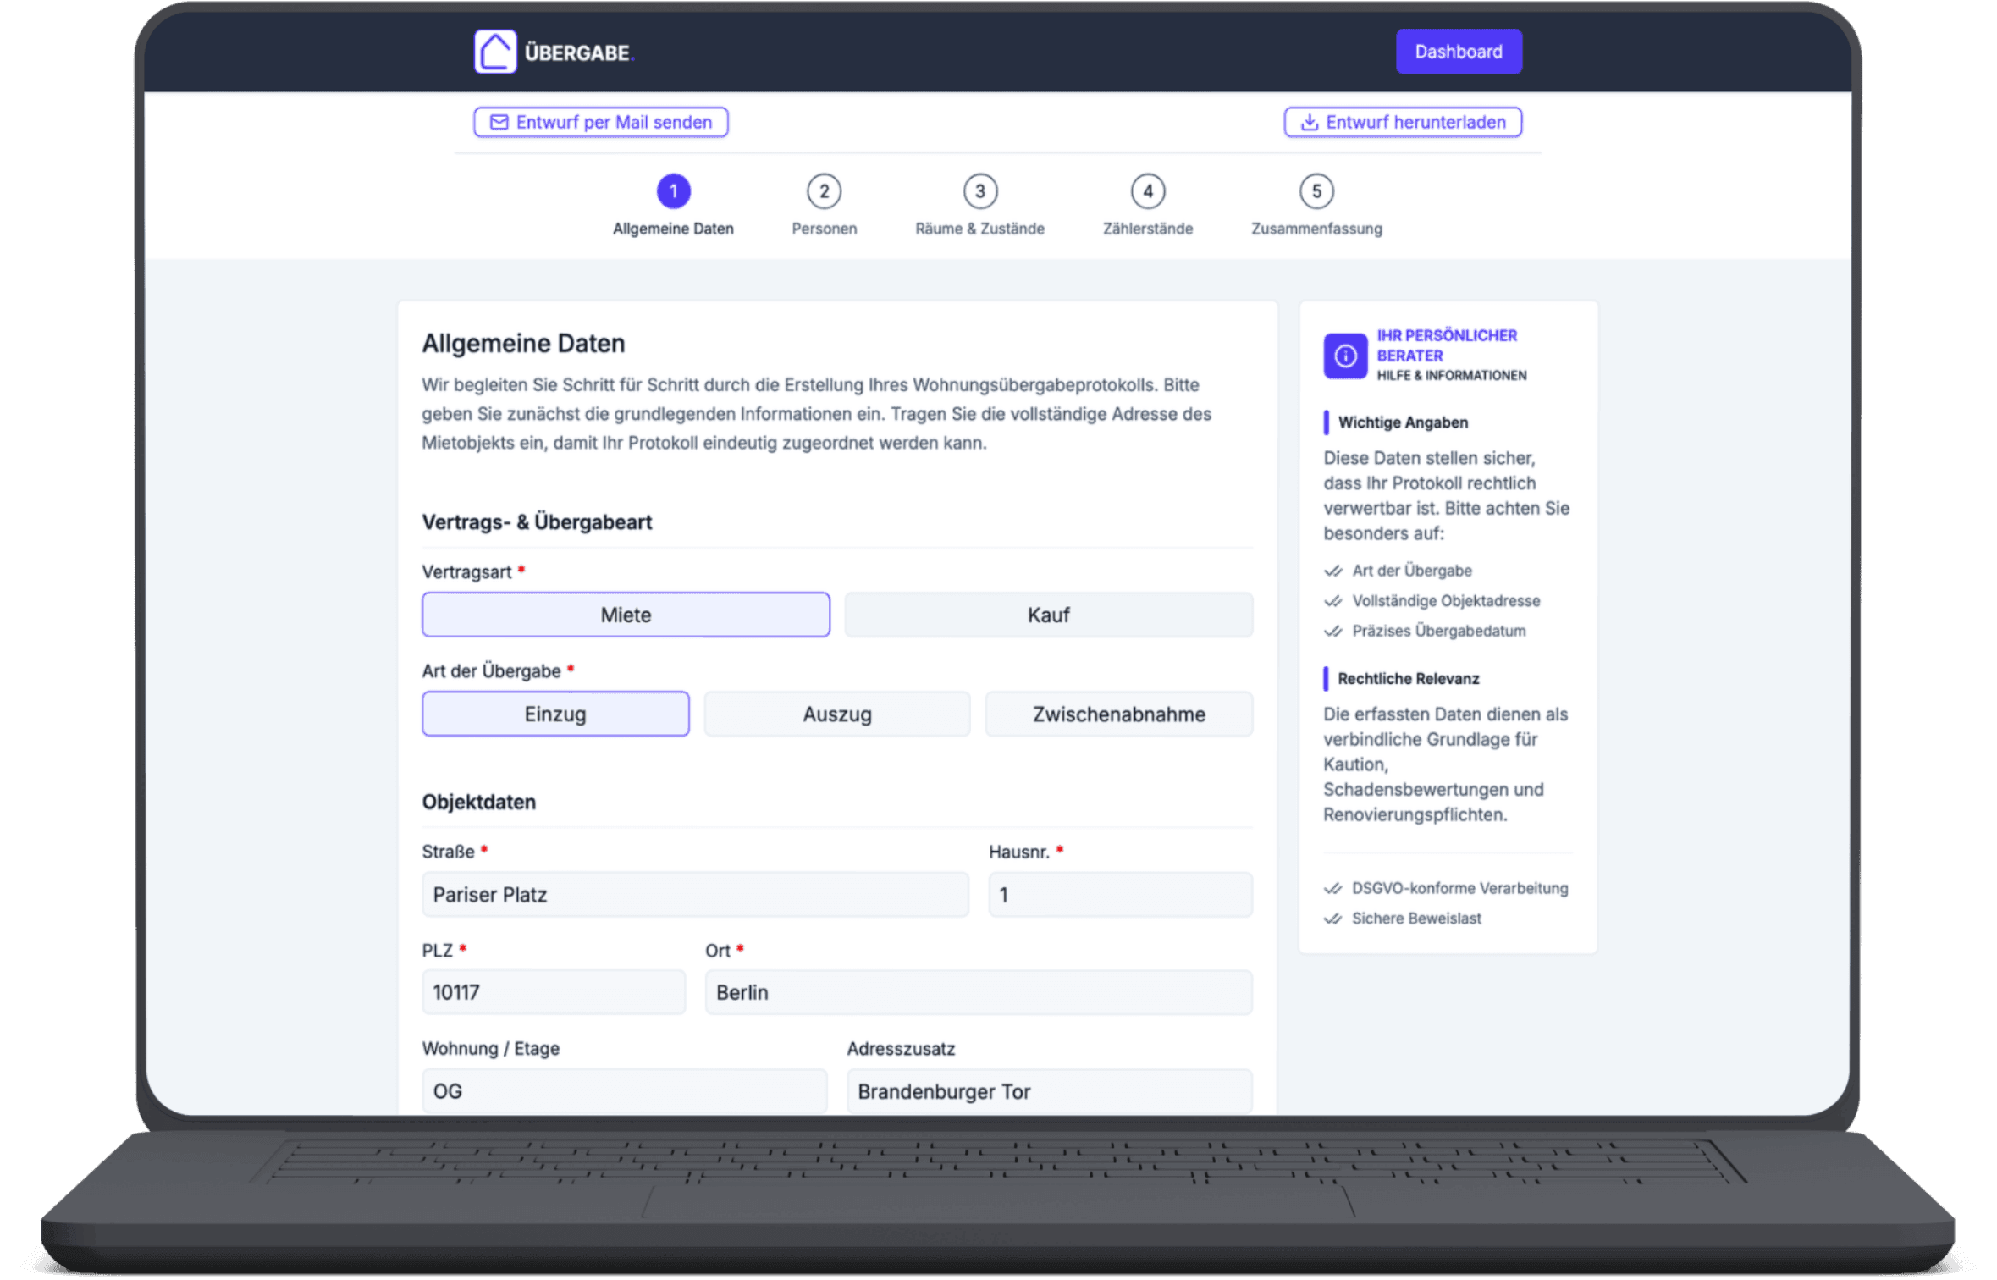Image resolution: width=1997 pixels, height=1280 pixels.
Task: Select Miete as Vertragsart
Action: (626, 615)
